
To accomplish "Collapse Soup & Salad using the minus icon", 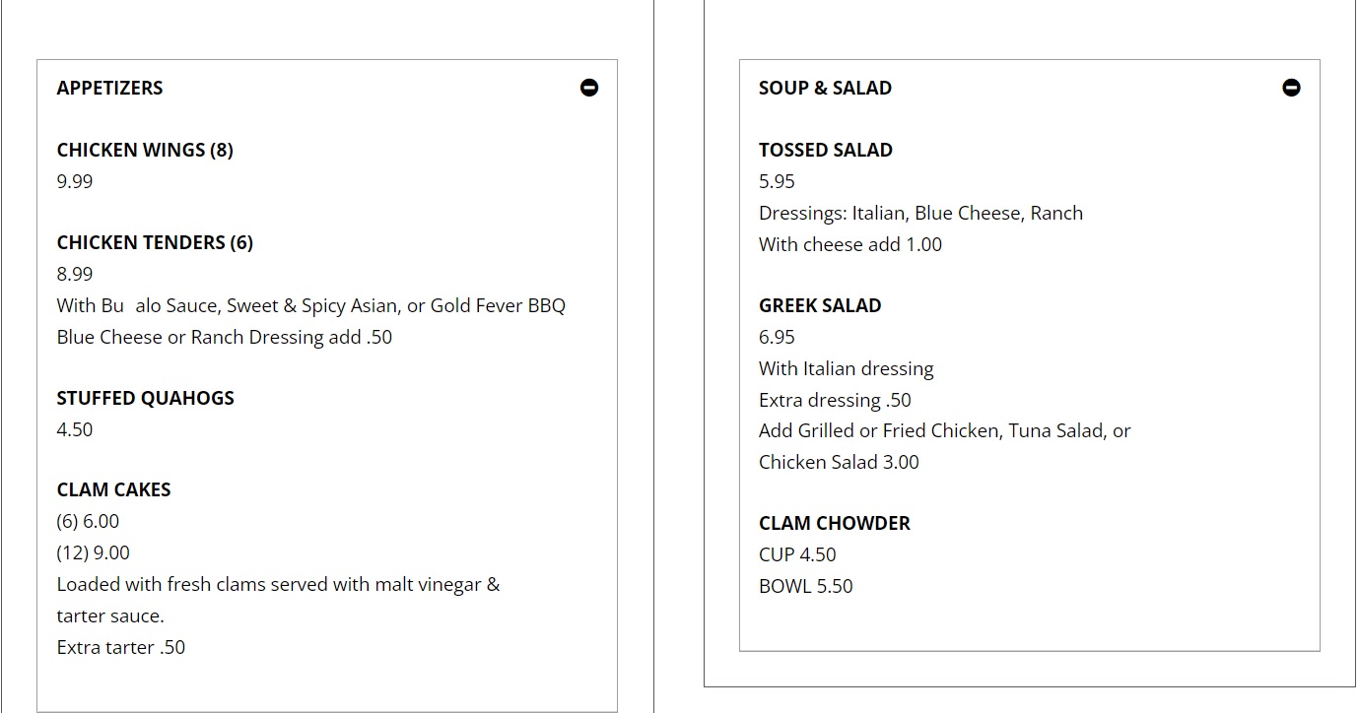I will pyautogui.click(x=1291, y=88).
